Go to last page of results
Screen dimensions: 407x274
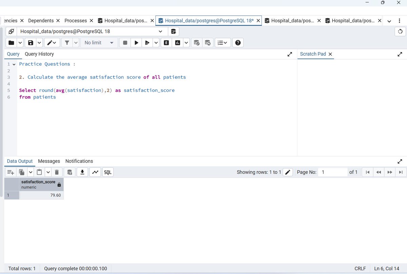click(401, 172)
